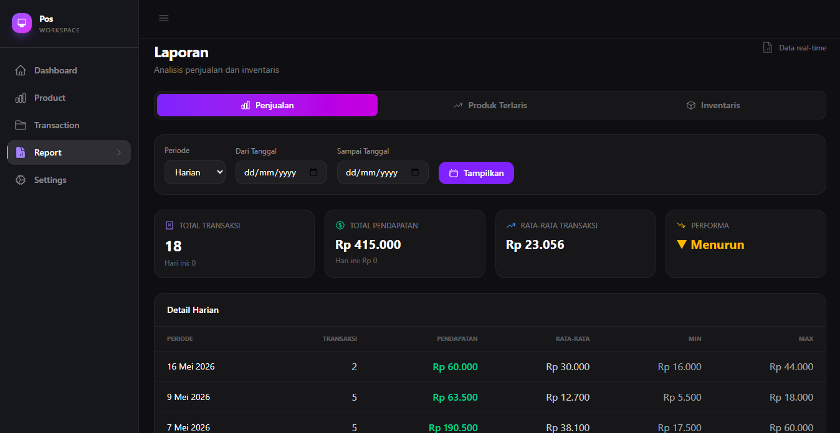Image resolution: width=840 pixels, height=433 pixels.
Task: Focus the Dari Tanggal date field
Action: [281, 172]
